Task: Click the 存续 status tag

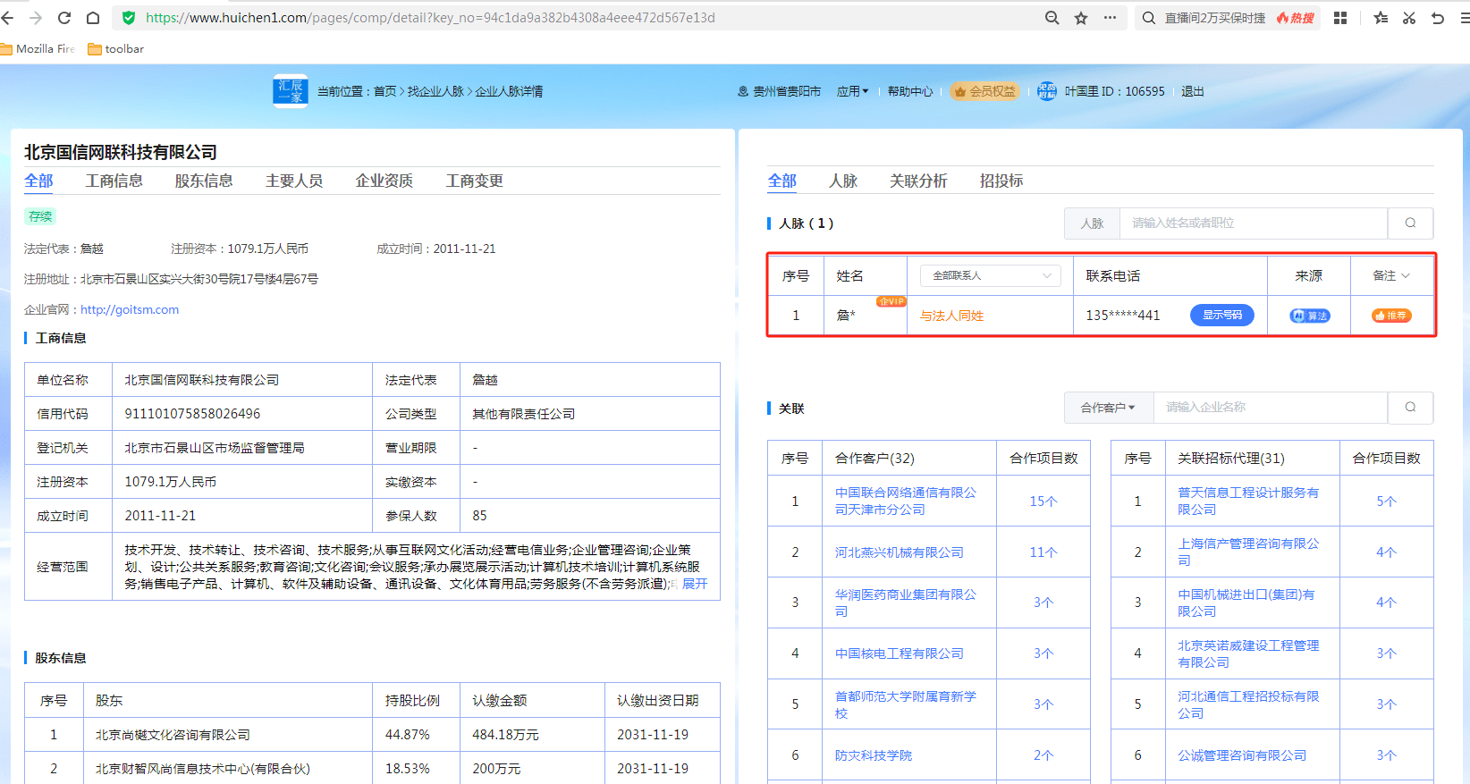Action: (x=40, y=216)
